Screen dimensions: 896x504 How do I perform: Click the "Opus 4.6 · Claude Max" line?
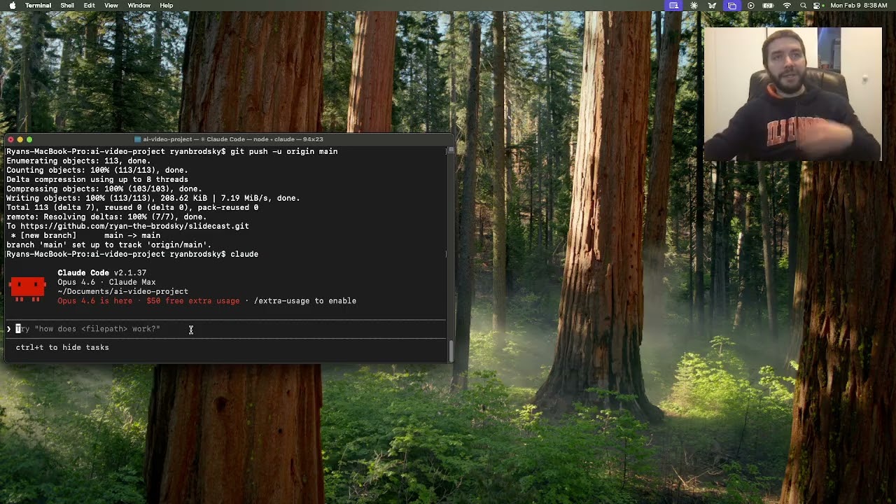tap(106, 282)
